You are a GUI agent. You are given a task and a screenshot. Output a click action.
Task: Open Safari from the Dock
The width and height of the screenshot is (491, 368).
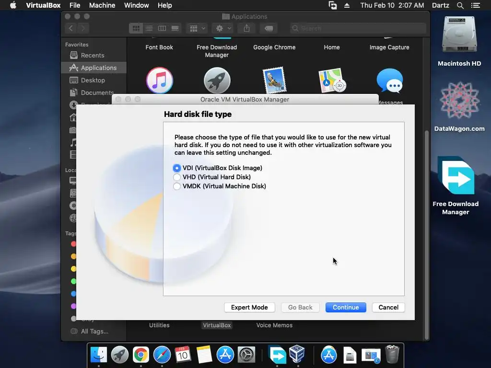coord(162,355)
